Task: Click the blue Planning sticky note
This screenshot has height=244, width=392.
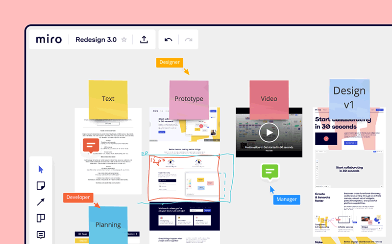Action: 108,225
